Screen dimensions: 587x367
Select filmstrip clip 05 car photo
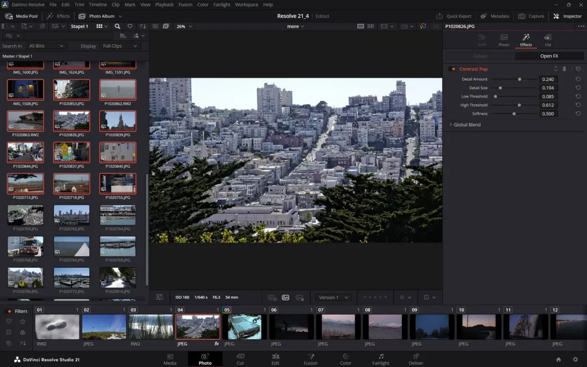click(x=244, y=326)
